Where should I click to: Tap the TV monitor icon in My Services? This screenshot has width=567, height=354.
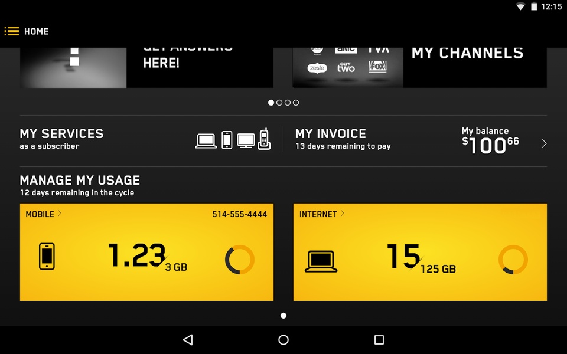click(x=246, y=140)
